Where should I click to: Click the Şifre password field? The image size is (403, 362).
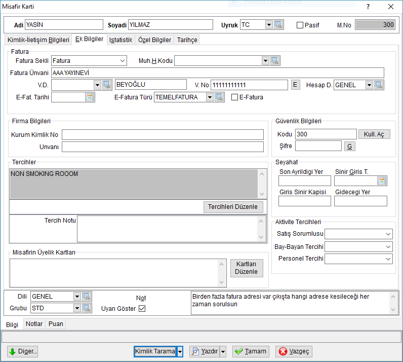pyautogui.click(x=318, y=146)
